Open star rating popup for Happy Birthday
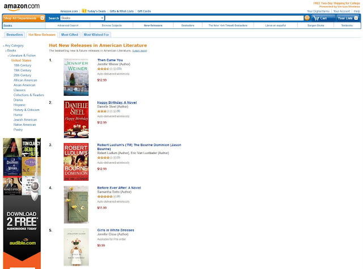 (105, 112)
